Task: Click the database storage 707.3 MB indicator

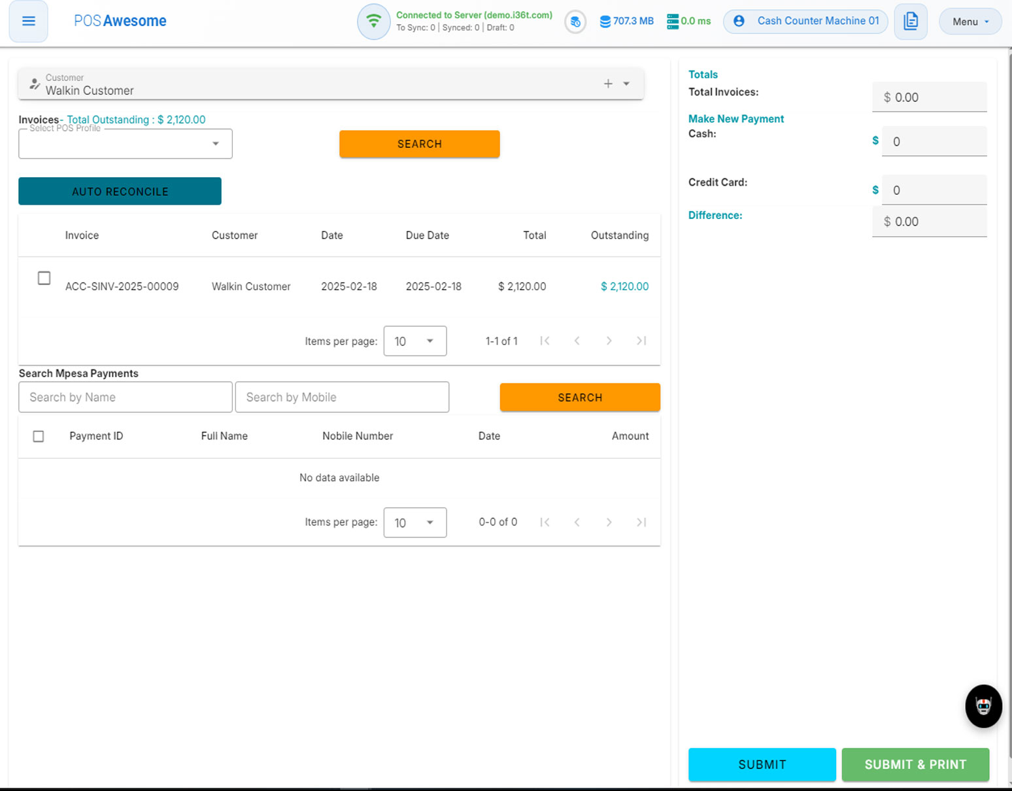Action: pyautogui.click(x=626, y=21)
